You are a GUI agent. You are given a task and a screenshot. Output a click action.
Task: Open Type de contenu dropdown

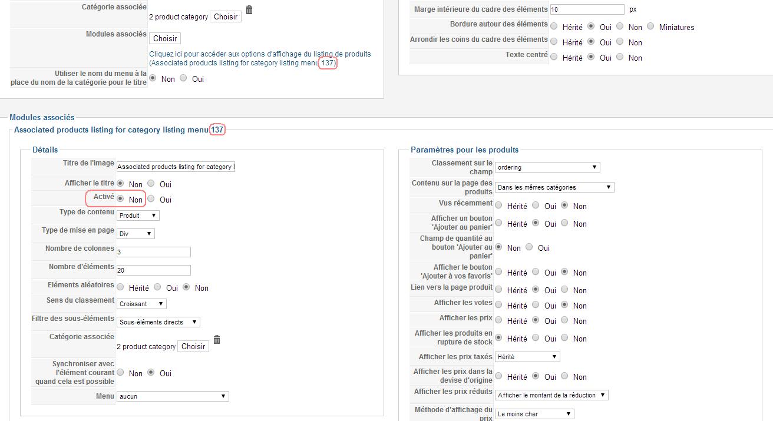click(x=138, y=216)
